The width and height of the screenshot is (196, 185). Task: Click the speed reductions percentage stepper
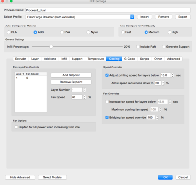click(163, 83)
